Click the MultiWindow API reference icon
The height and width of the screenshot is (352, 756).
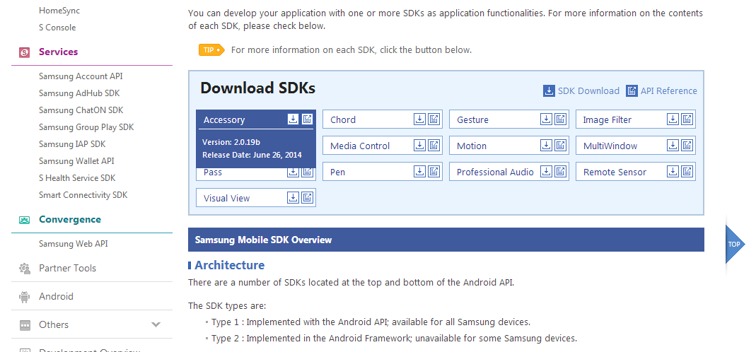pos(687,145)
